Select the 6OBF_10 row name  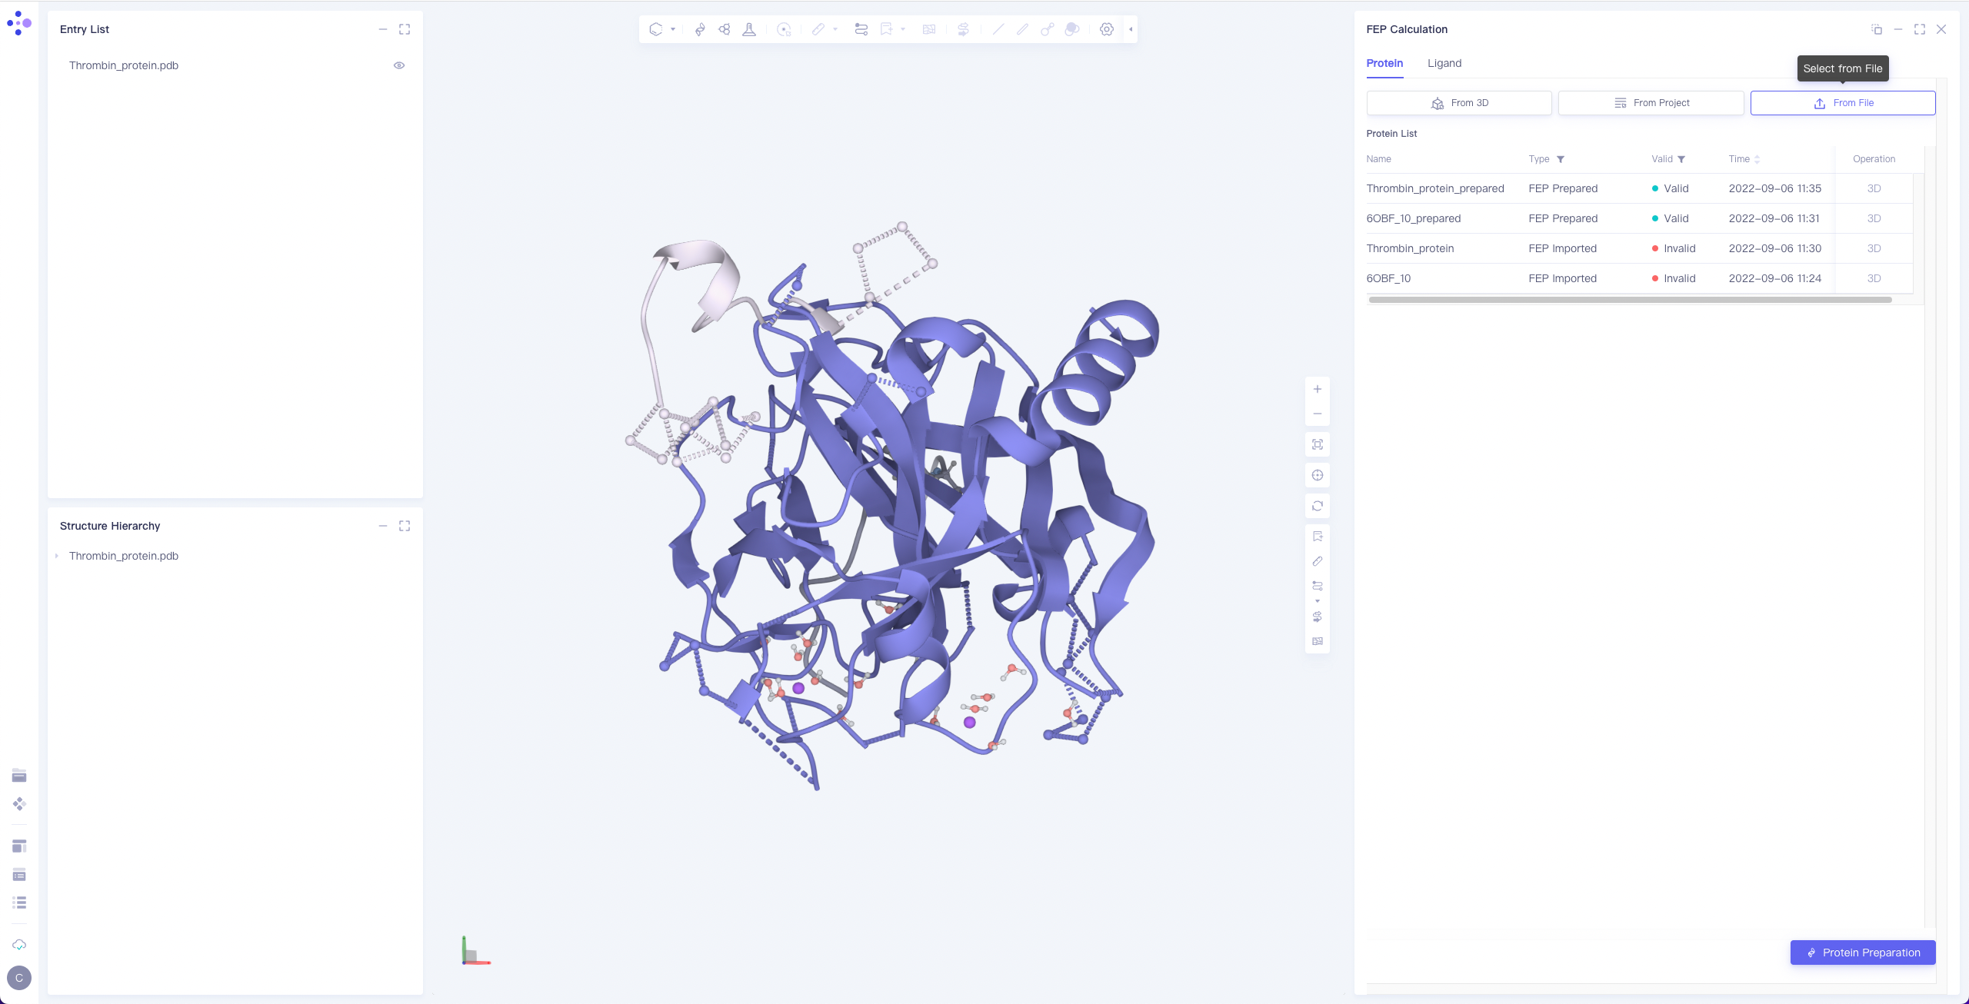(1388, 278)
